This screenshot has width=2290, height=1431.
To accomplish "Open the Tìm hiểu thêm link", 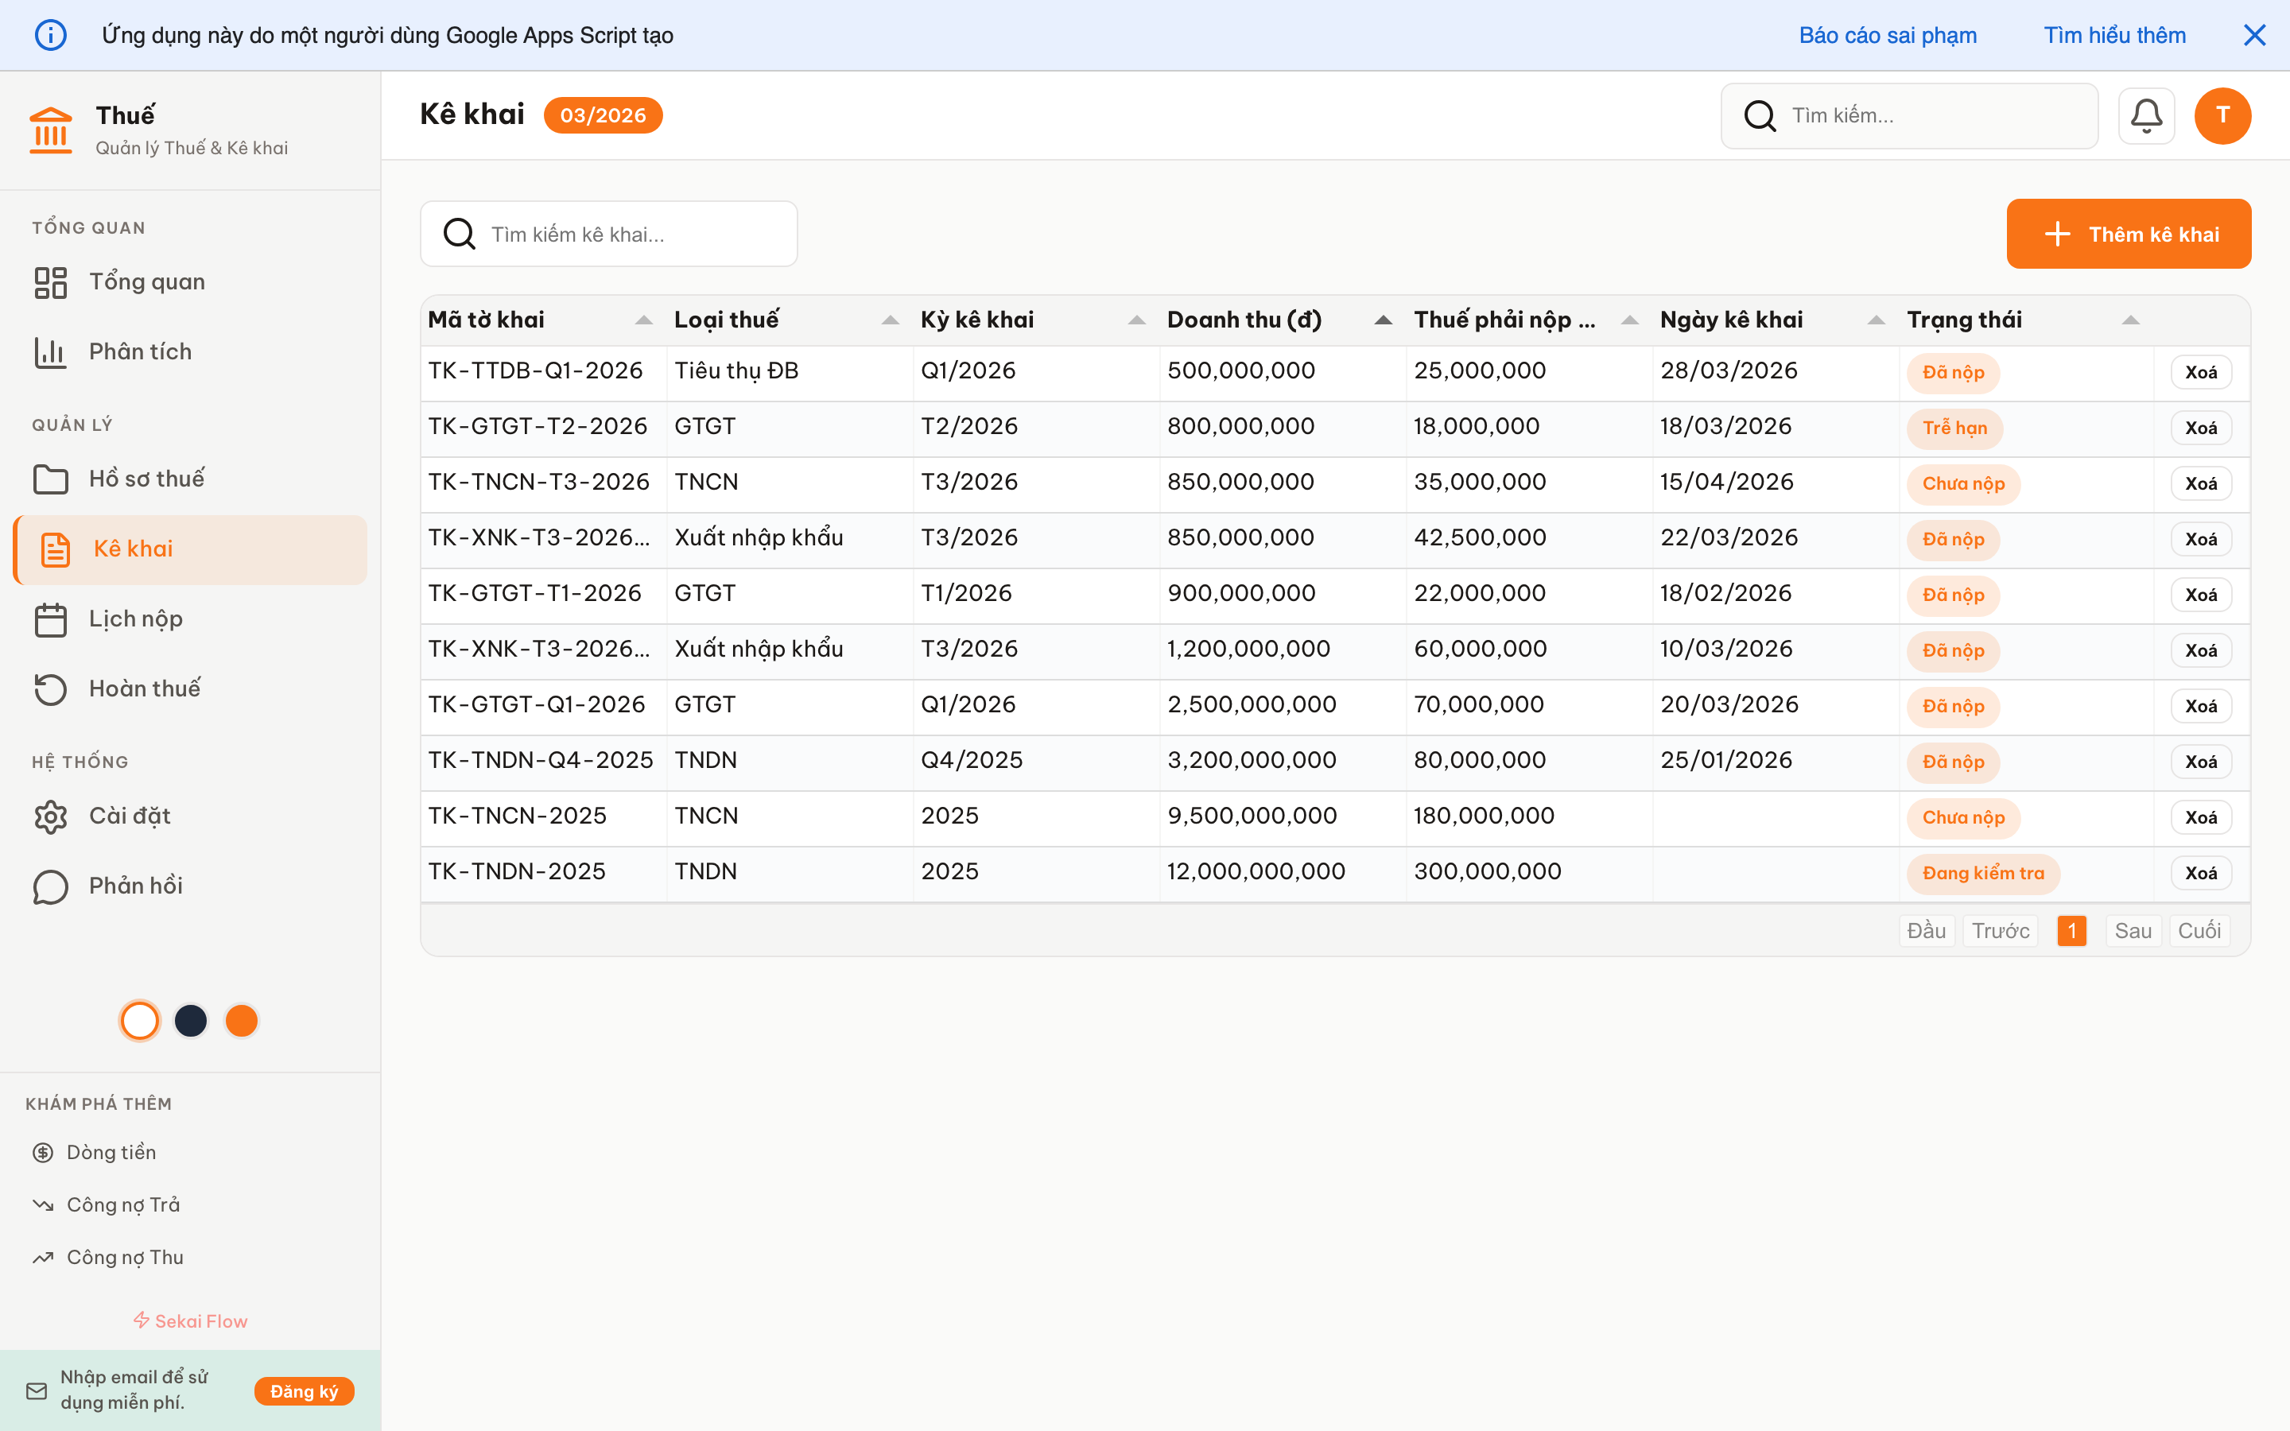I will pyautogui.click(x=2114, y=35).
